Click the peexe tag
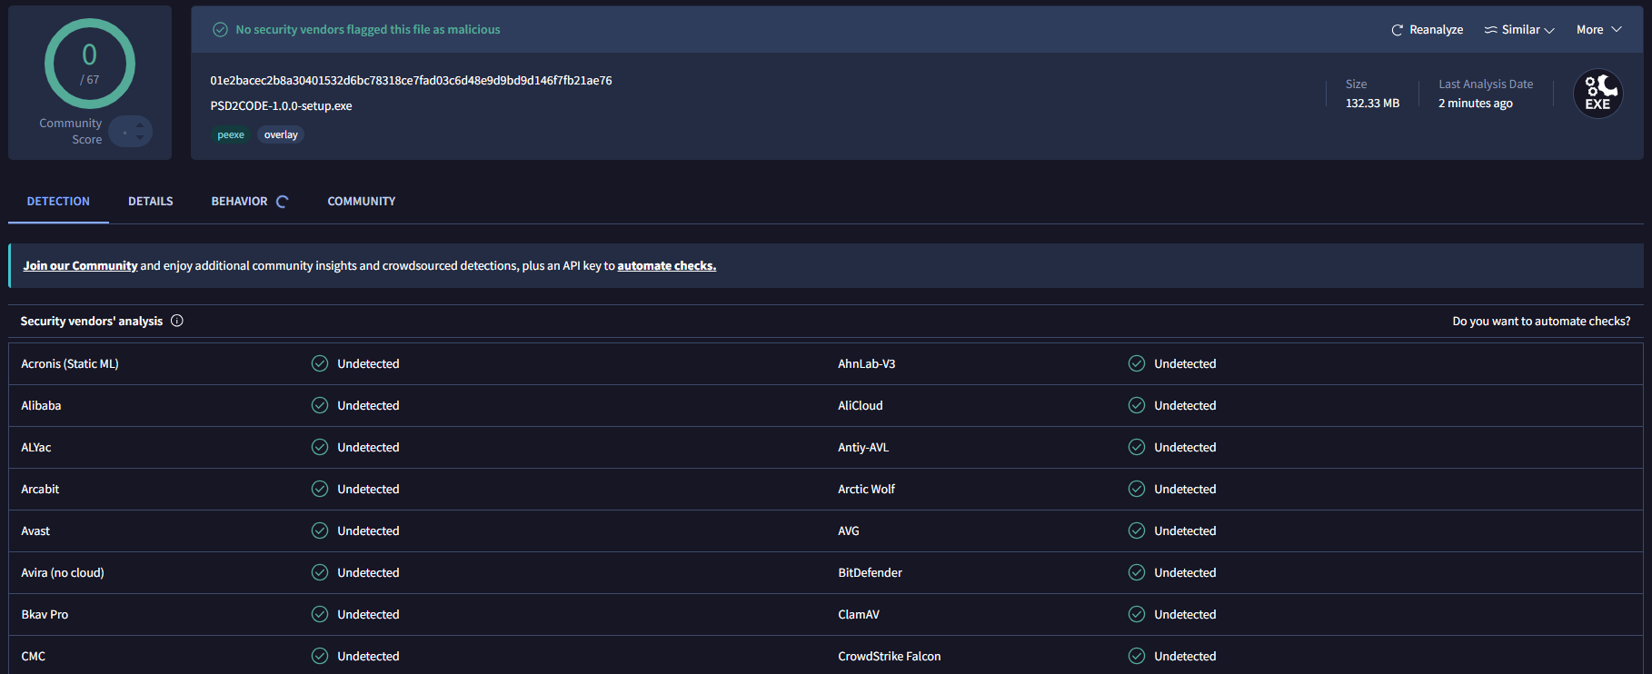Image resolution: width=1652 pixels, height=674 pixels. [231, 134]
